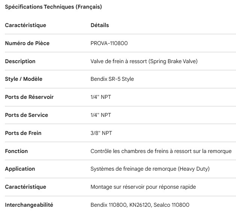Select the Ports de Frein label
The width and height of the screenshot is (236, 212).
23,133
